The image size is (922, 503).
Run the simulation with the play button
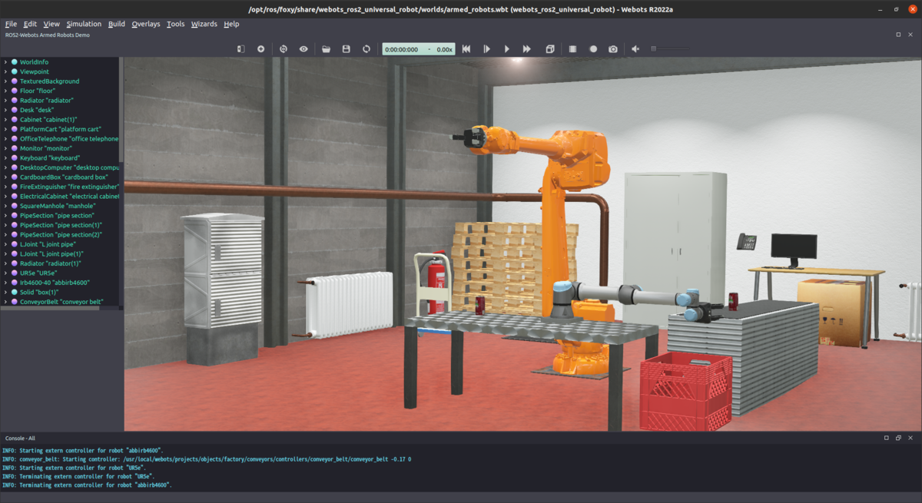(506, 48)
